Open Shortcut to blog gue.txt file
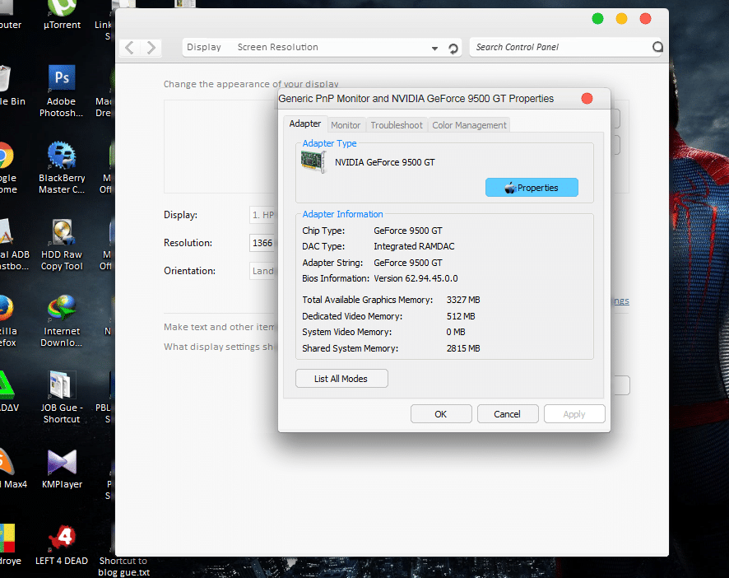 123,566
